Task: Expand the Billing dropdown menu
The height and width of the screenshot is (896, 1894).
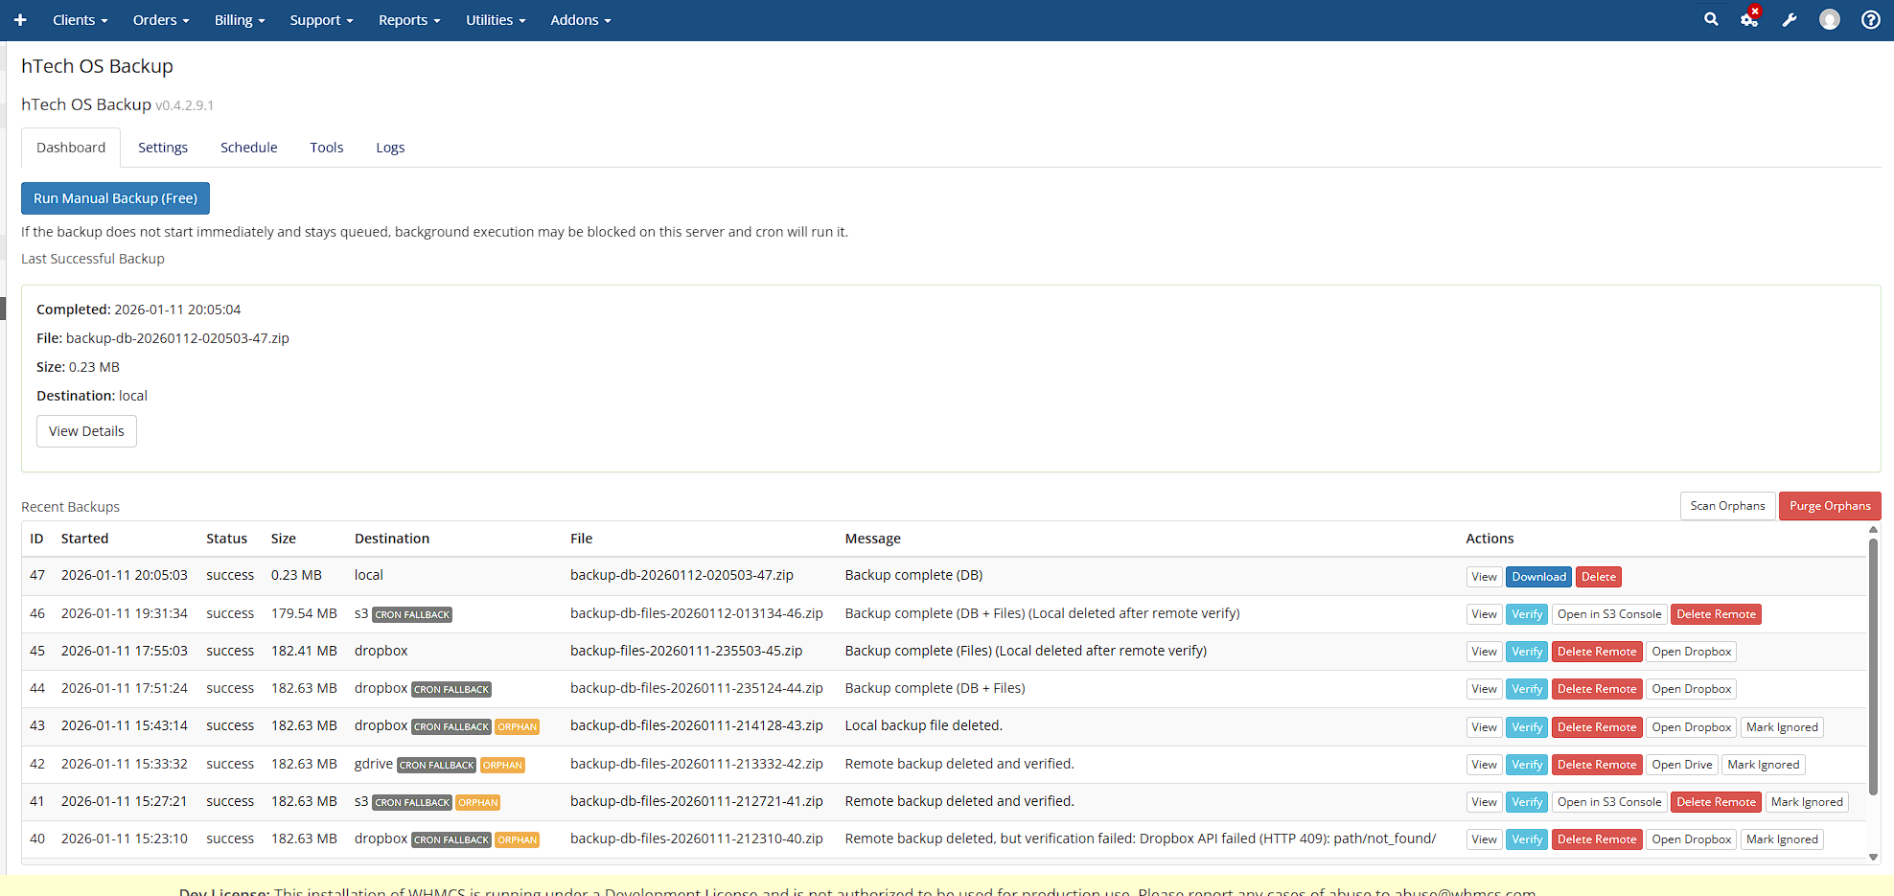Action: tap(240, 20)
